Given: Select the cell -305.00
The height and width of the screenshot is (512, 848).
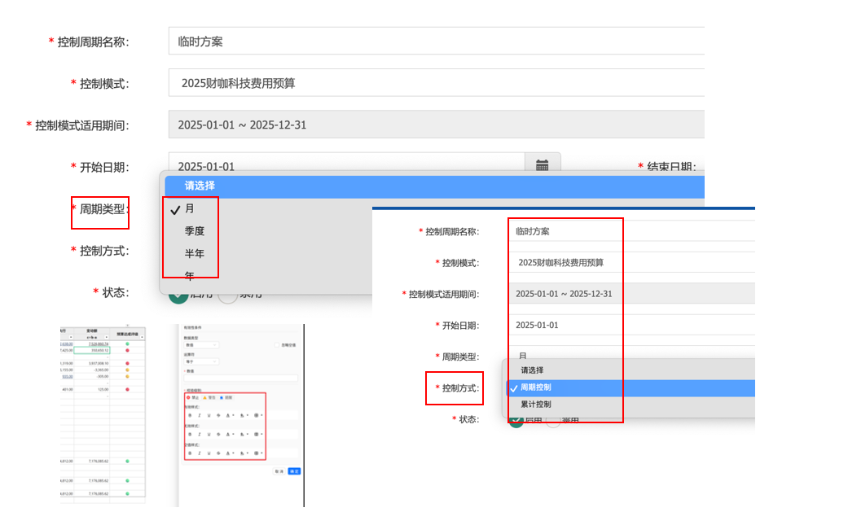Looking at the screenshot, I should point(92,376).
